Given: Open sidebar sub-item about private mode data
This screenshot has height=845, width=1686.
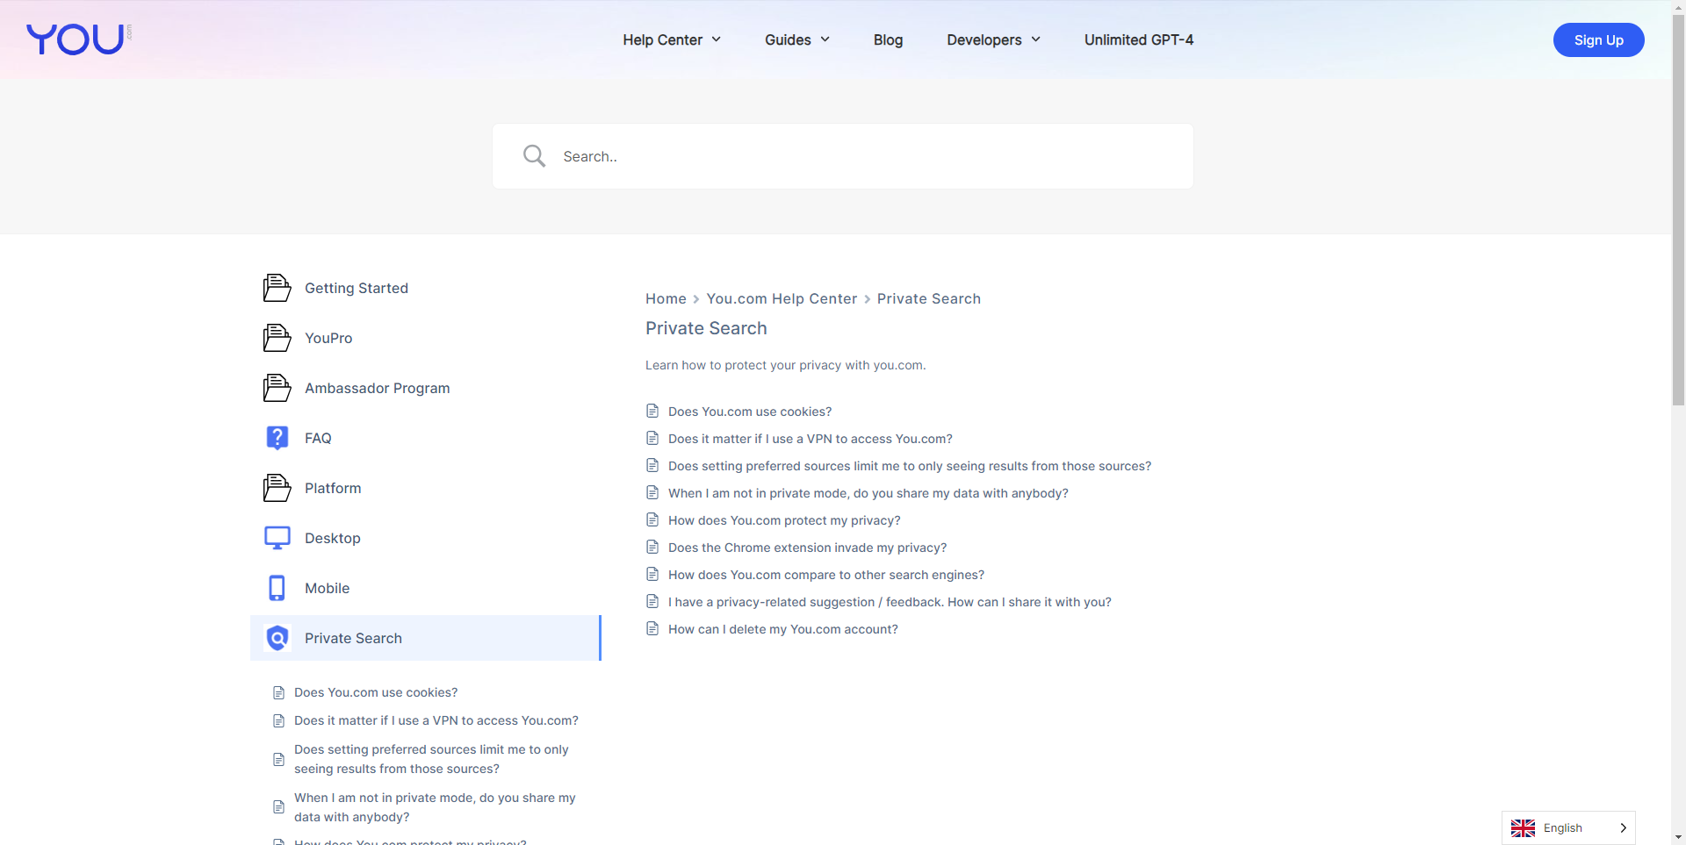Looking at the screenshot, I should pos(435,807).
